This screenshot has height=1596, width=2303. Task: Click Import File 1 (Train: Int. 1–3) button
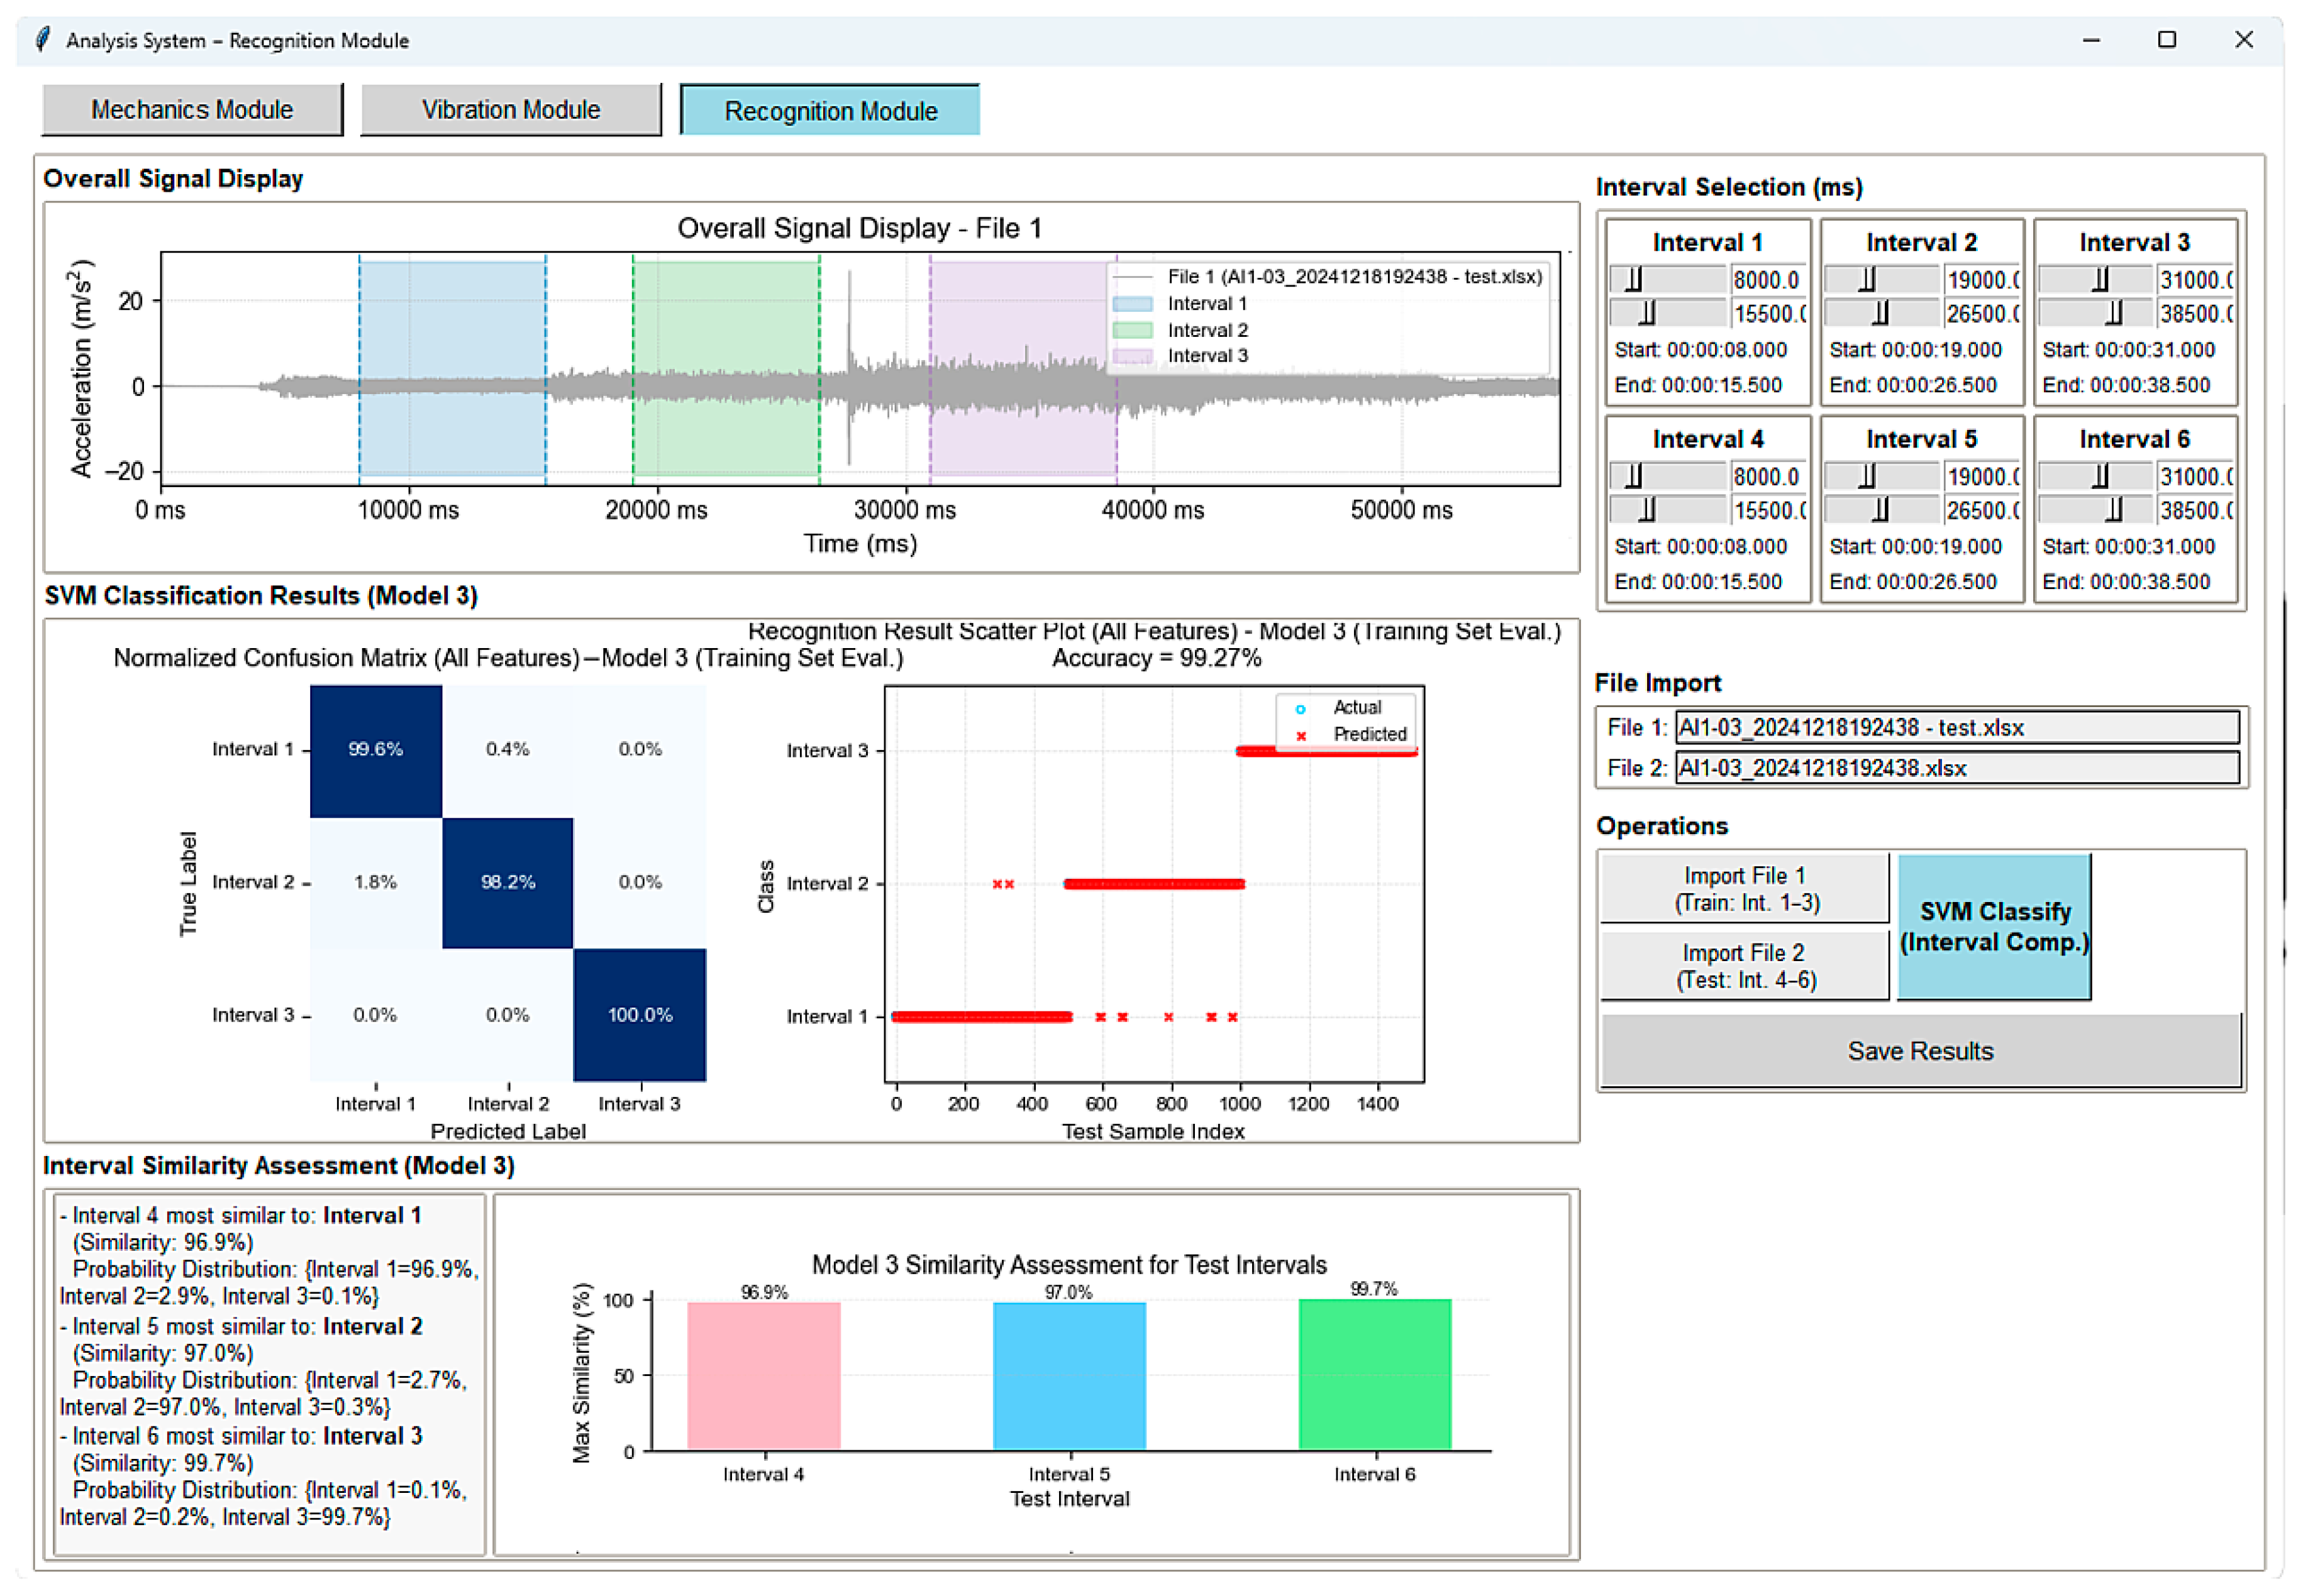tap(1744, 888)
